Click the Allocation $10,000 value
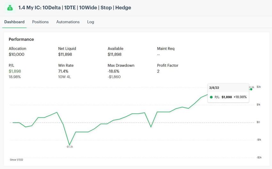Image resolution: width=272 pixels, height=169 pixels. (16, 55)
